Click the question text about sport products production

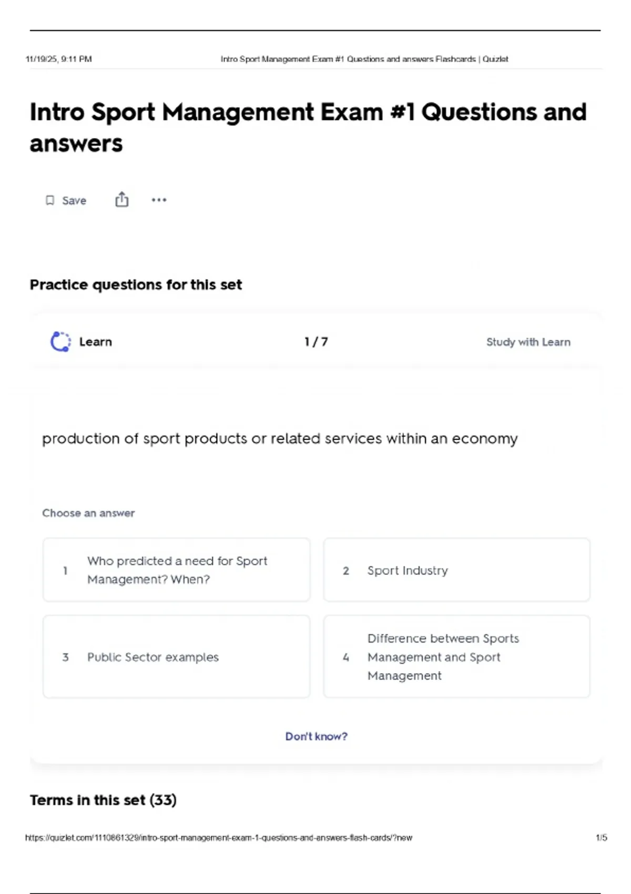[x=280, y=439]
